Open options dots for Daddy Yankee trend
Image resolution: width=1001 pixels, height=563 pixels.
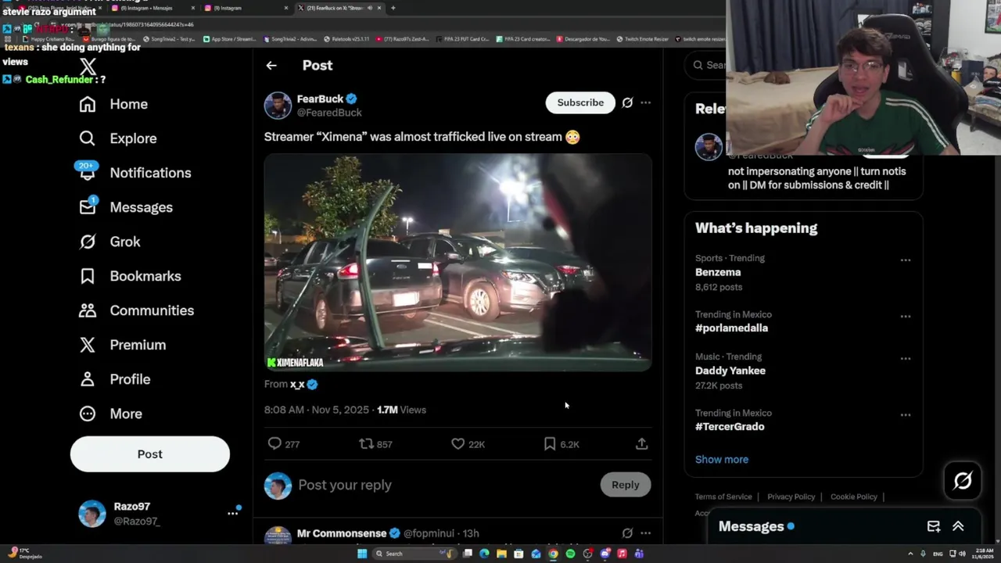[x=906, y=359]
